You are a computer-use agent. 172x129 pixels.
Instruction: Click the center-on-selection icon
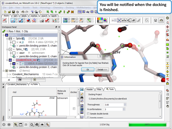[x=119, y=20]
